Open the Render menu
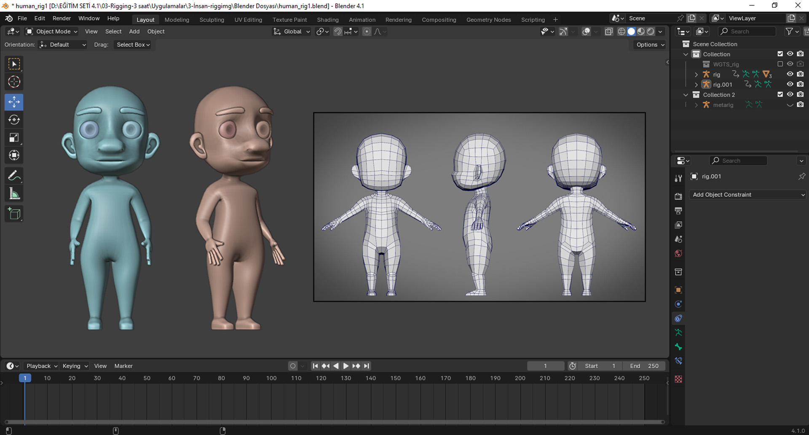The image size is (809, 435). 62,18
